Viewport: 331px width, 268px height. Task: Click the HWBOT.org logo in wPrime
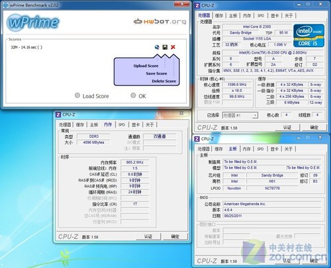click(x=160, y=21)
